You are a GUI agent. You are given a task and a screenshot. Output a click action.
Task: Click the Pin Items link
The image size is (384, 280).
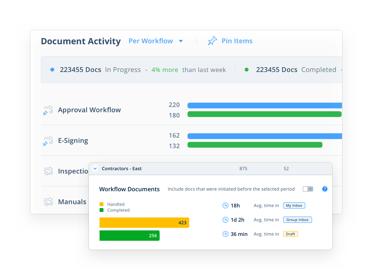click(237, 41)
